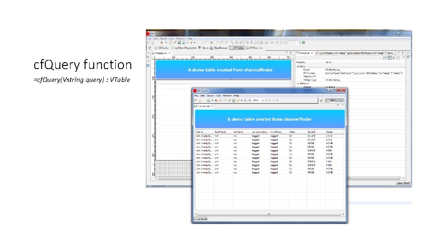Switch to OPI Runtime perspective in back window
The width and height of the screenshot is (439, 247).
tap(254, 48)
